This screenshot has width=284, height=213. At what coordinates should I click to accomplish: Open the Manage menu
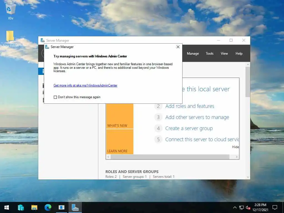coord(193,54)
